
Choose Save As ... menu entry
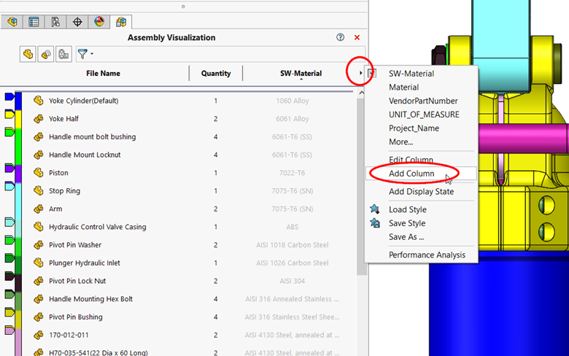click(406, 237)
